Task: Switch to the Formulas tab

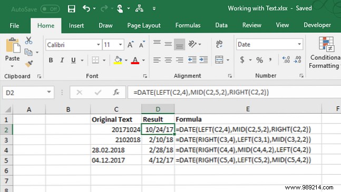Action: pyautogui.click(x=188, y=25)
